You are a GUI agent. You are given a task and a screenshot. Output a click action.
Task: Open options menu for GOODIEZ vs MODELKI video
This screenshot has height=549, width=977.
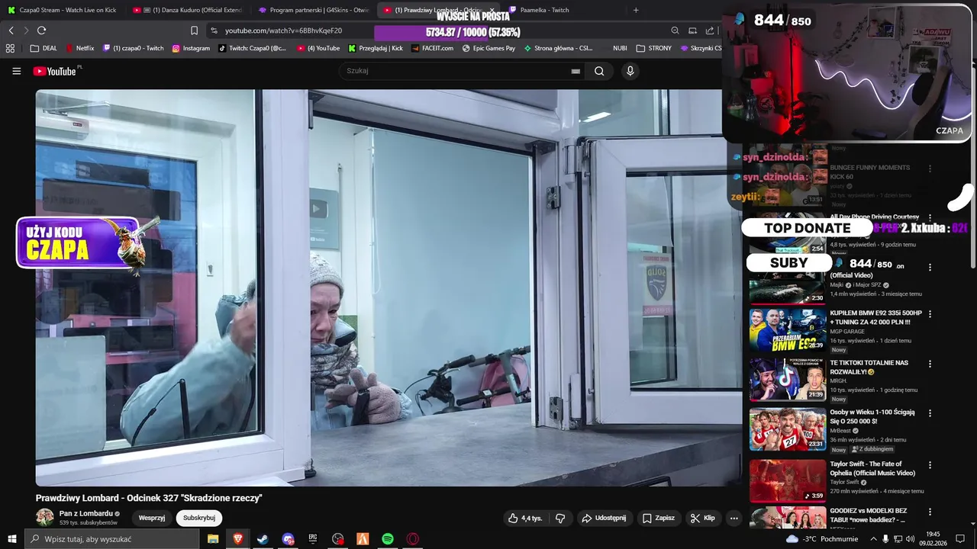pos(930,512)
